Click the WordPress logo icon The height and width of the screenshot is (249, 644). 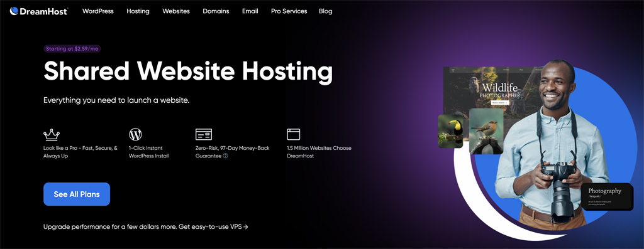click(x=136, y=134)
